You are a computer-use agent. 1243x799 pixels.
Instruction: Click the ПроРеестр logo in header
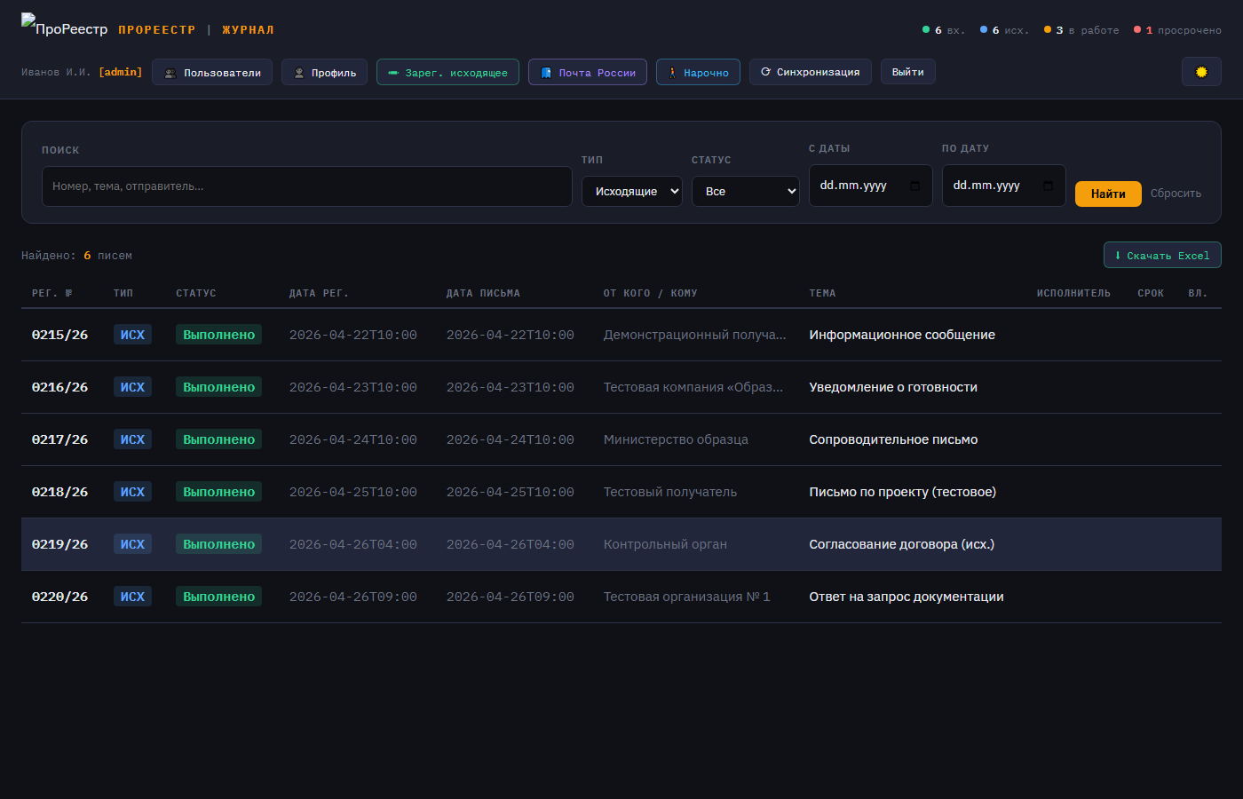[x=64, y=28]
